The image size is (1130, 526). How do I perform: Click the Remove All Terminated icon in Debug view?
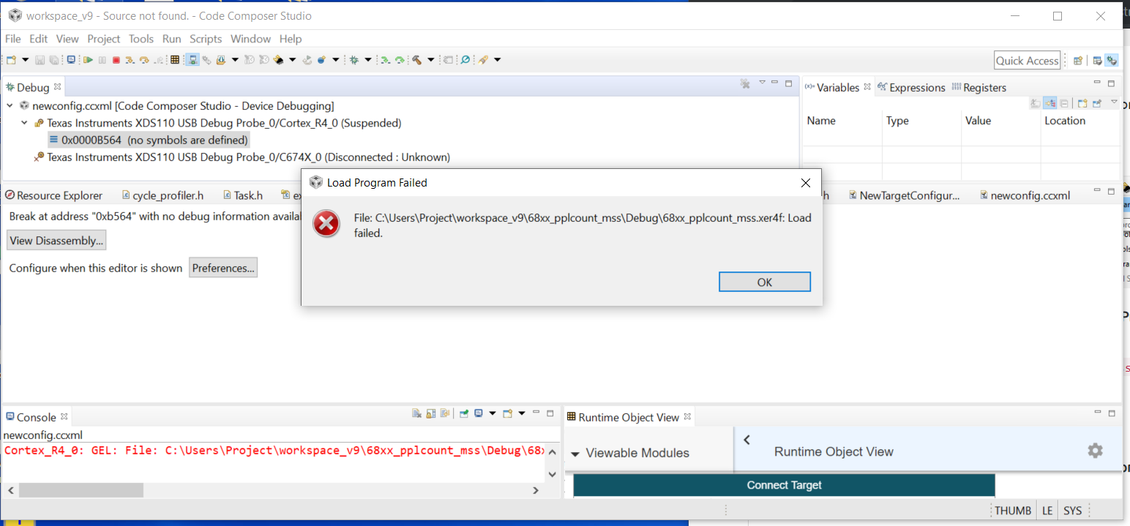pyautogui.click(x=744, y=83)
